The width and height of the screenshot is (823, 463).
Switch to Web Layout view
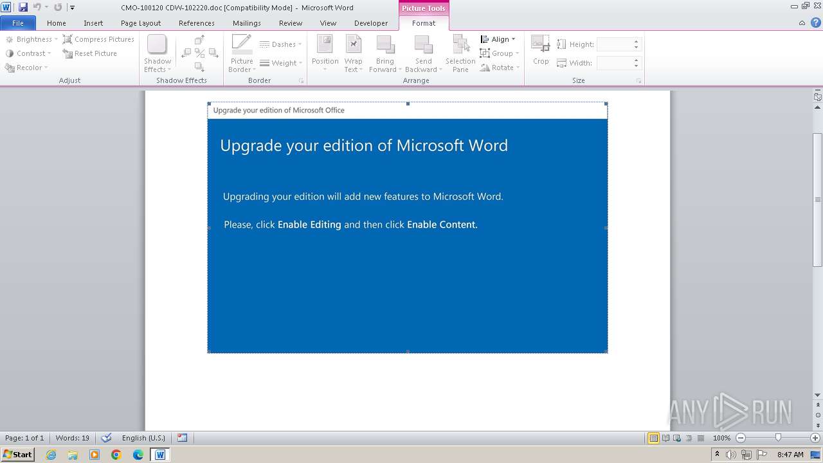pos(677,438)
